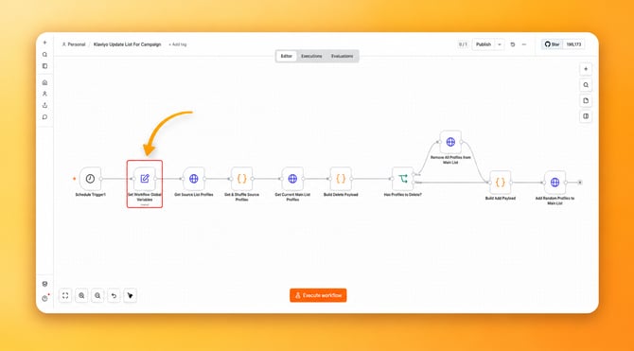The image size is (634, 351).
Task: Select the Get Source List Profiles globe node
Action: click(194, 179)
